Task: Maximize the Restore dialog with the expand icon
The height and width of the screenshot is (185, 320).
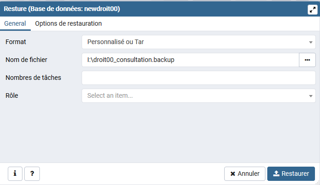Action: [x=312, y=9]
